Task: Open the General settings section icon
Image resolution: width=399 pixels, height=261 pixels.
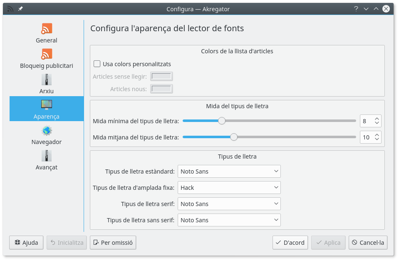Action: [47, 29]
